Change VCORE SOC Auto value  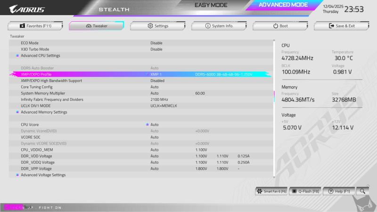click(155, 137)
